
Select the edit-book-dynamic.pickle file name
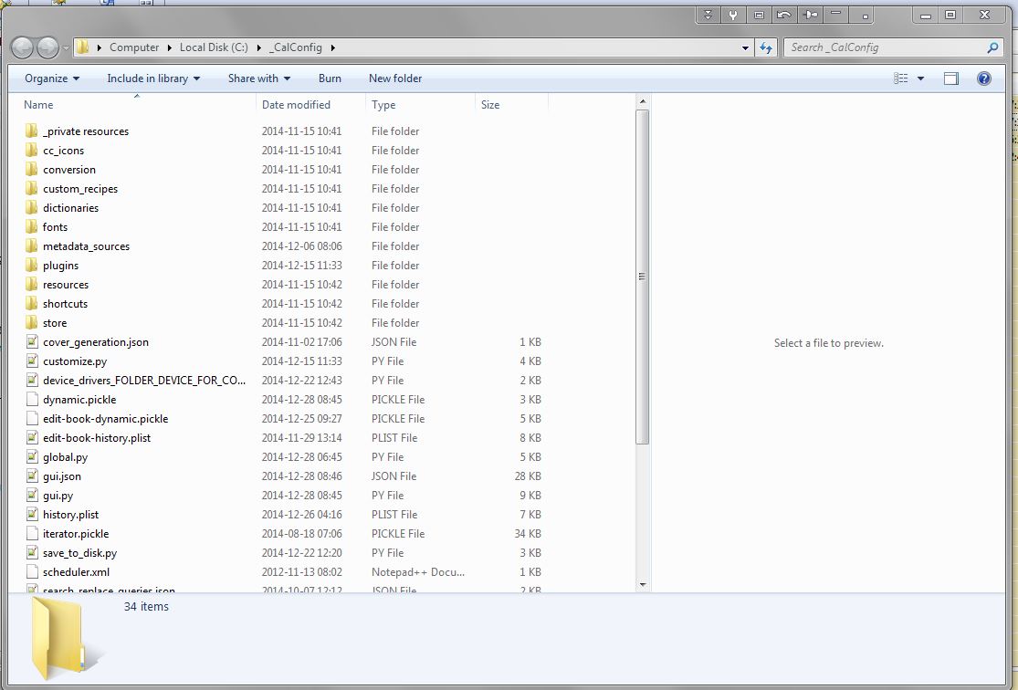[x=106, y=419]
